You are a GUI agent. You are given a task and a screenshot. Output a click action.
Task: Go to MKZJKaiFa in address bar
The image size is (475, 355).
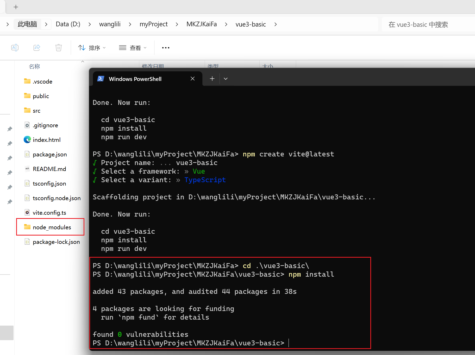coord(202,24)
